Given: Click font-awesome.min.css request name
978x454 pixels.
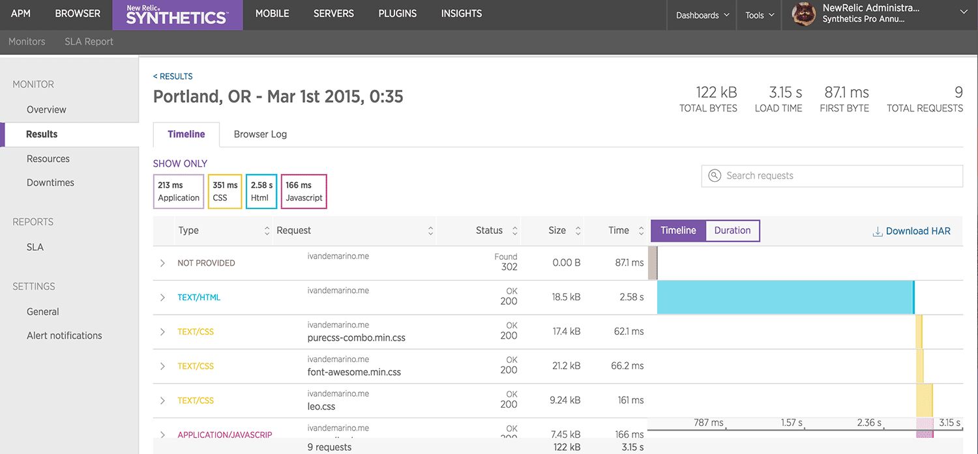Looking at the screenshot, I should pos(354,373).
